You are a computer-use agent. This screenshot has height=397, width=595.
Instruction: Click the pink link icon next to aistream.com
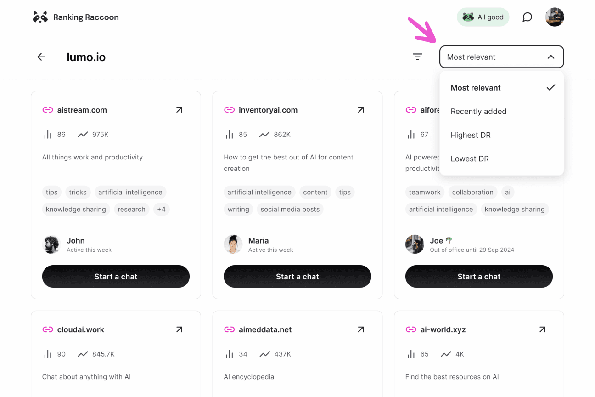(47, 110)
